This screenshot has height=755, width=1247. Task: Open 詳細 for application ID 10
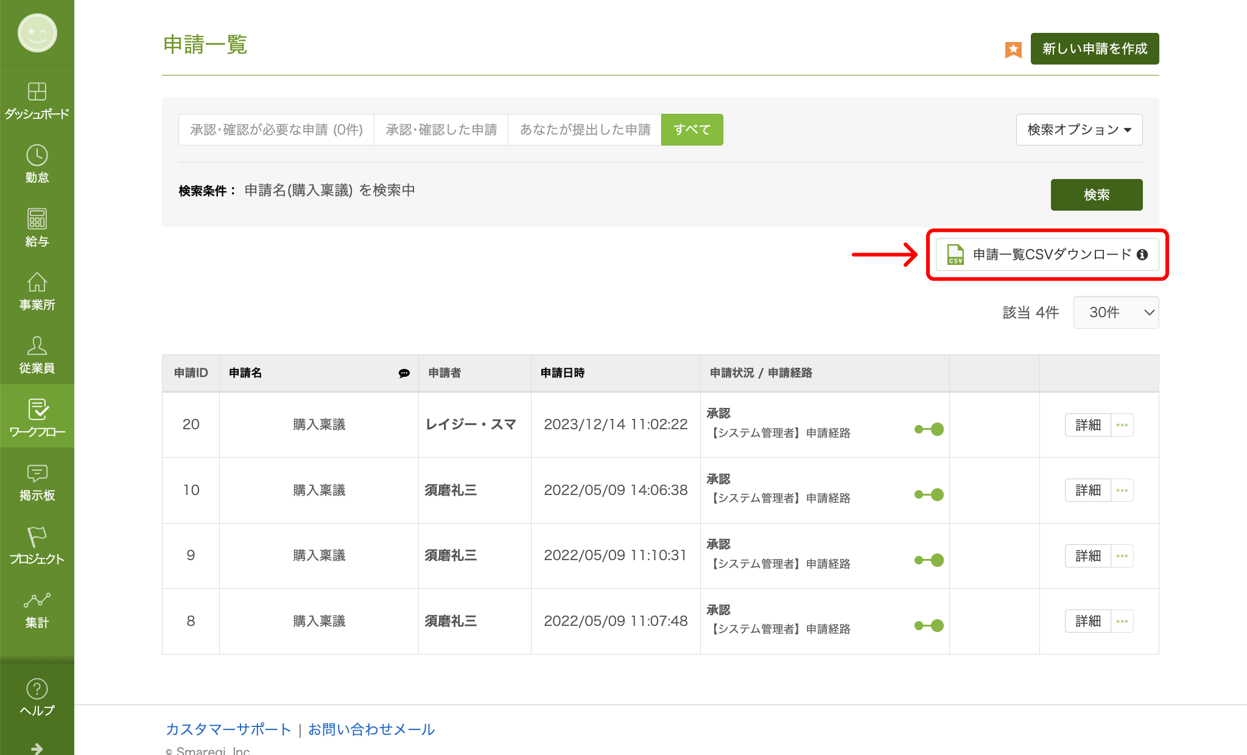[x=1088, y=490]
